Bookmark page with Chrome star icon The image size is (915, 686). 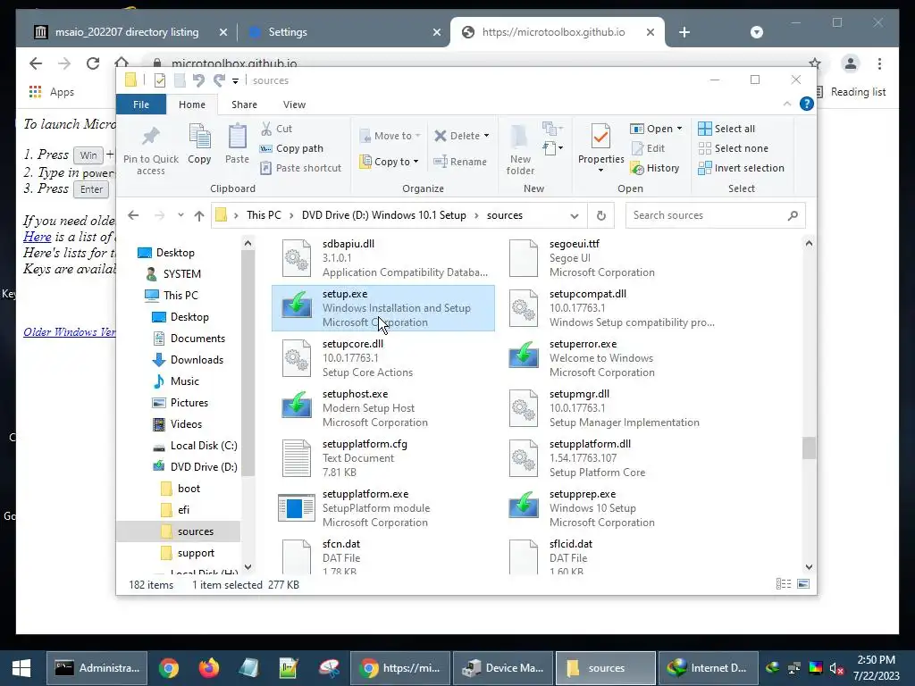point(815,63)
